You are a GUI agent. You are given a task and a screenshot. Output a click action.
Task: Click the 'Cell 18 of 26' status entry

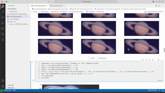point(152,90)
